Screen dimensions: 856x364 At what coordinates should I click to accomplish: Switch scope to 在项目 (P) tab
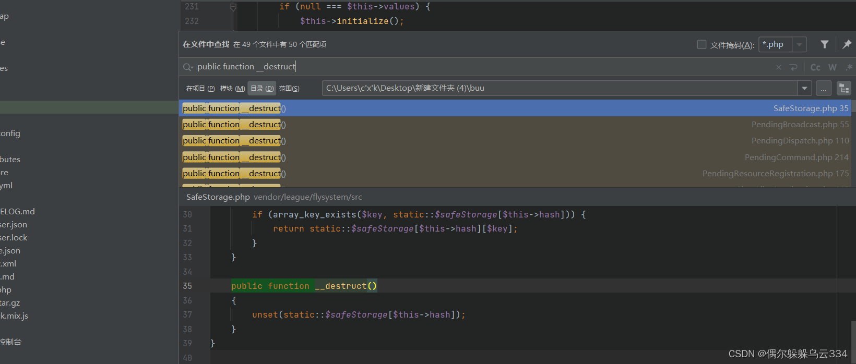(x=200, y=89)
